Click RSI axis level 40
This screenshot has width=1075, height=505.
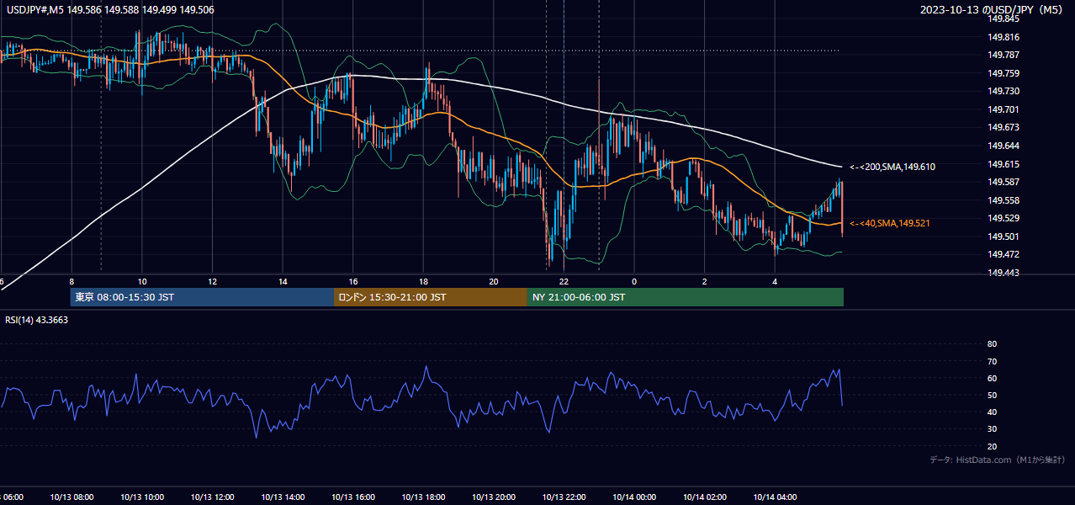click(x=992, y=412)
